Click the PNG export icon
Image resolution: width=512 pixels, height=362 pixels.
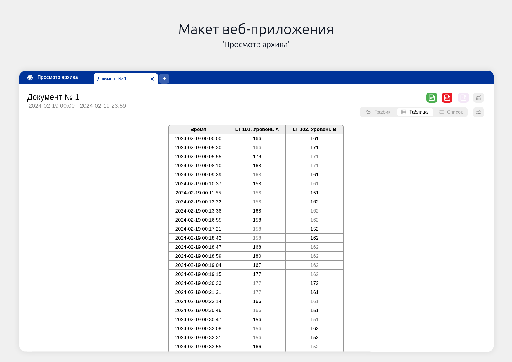pos(463,98)
